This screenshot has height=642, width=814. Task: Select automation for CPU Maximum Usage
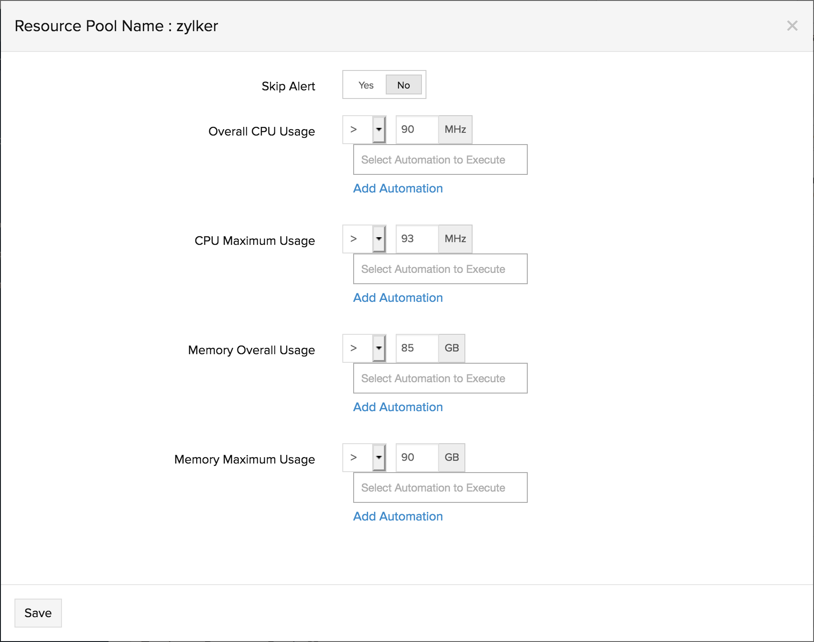coord(440,269)
